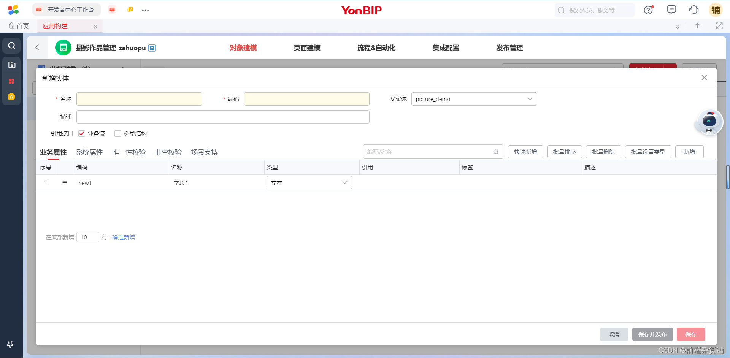730x358 pixels.
Task: Click the 新增 button
Action: coord(689,152)
